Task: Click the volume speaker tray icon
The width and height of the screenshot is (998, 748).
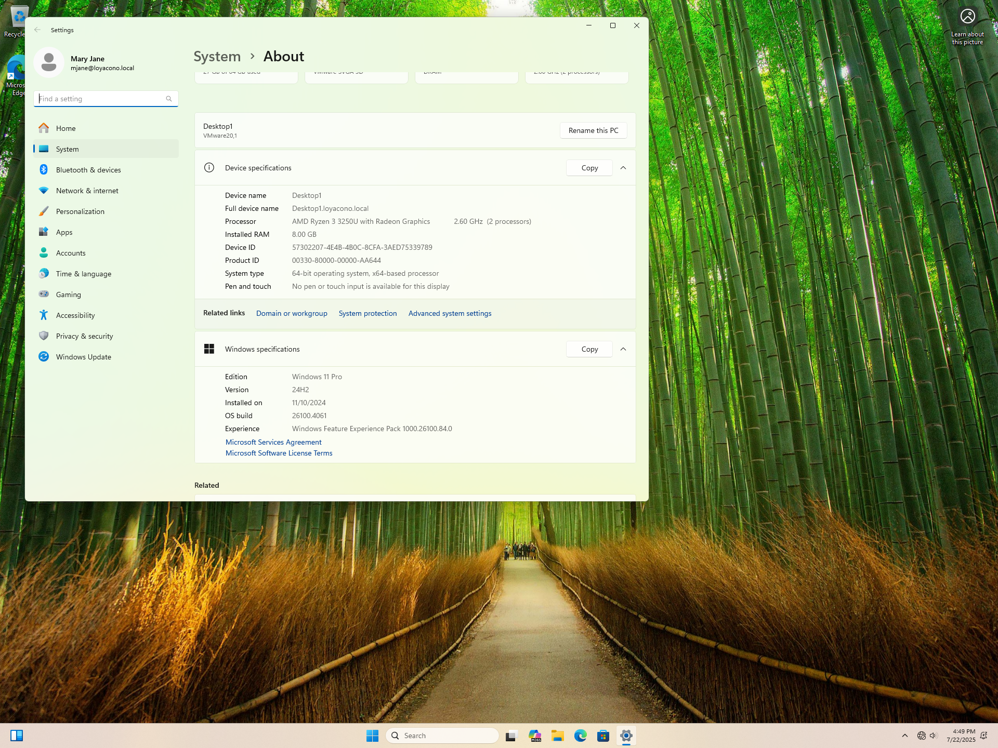Action: pos(934,736)
